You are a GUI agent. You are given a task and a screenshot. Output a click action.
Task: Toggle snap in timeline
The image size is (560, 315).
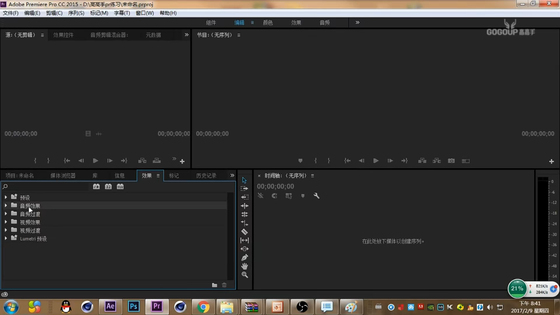tap(274, 196)
